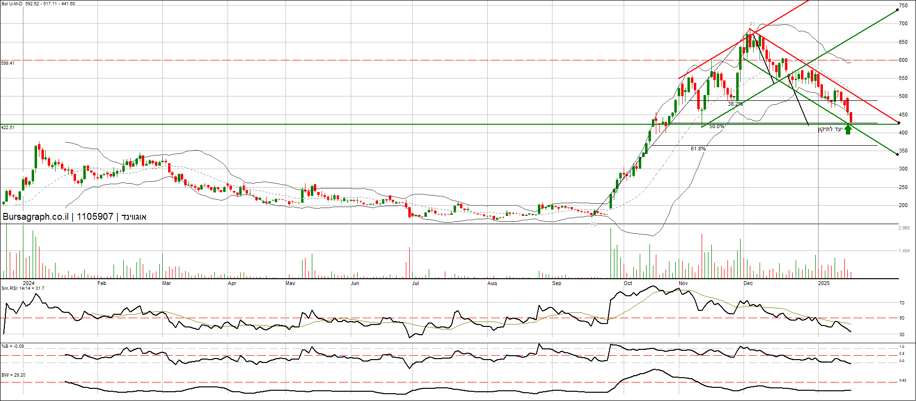Screen dimensions: 916x401
Task: Select the 2025 marker on the time axis
Action: click(x=823, y=283)
